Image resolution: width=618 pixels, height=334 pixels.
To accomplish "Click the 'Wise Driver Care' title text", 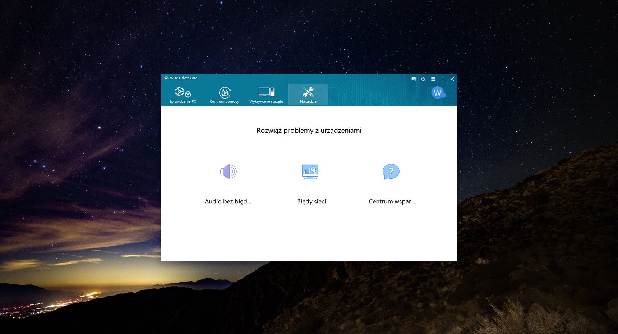I will tap(184, 78).
